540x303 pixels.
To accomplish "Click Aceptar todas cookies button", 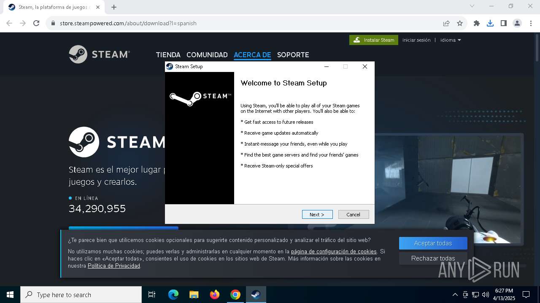I will coord(433,243).
